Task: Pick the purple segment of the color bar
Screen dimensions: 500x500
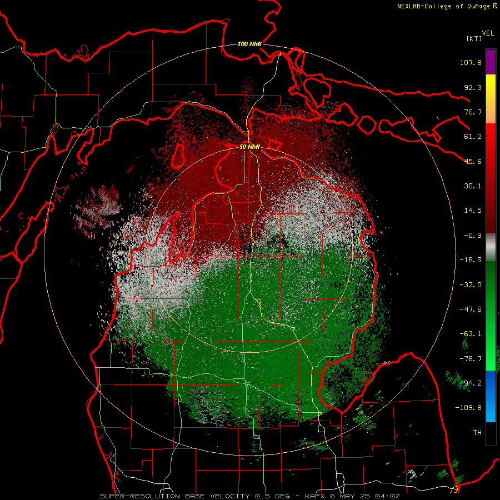Action: click(x=491, y=62)
